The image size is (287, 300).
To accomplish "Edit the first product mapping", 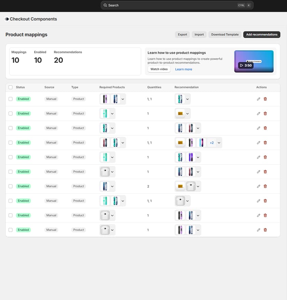I will click(259, 99).
